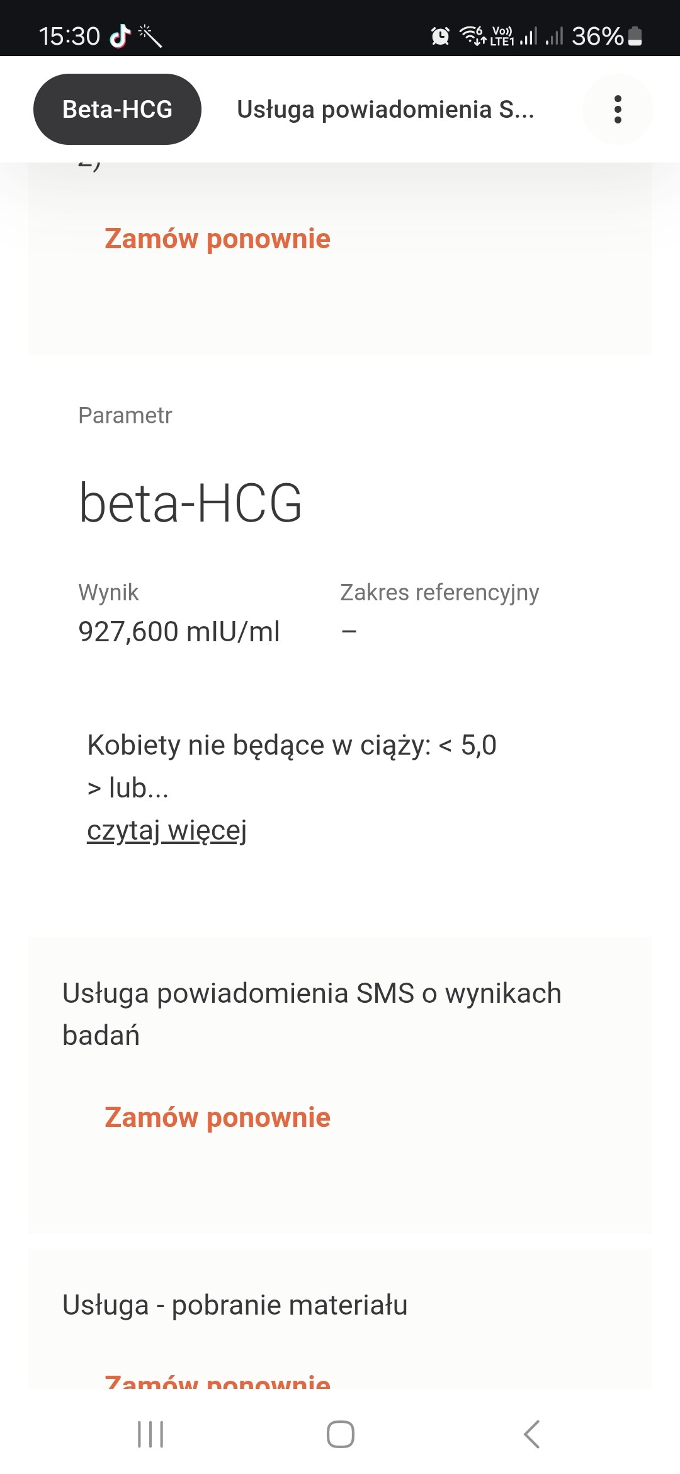Tap the 927,600 mIU/ml result value
Viewport: 680px width, 1474px height.
tap(179, 631)
